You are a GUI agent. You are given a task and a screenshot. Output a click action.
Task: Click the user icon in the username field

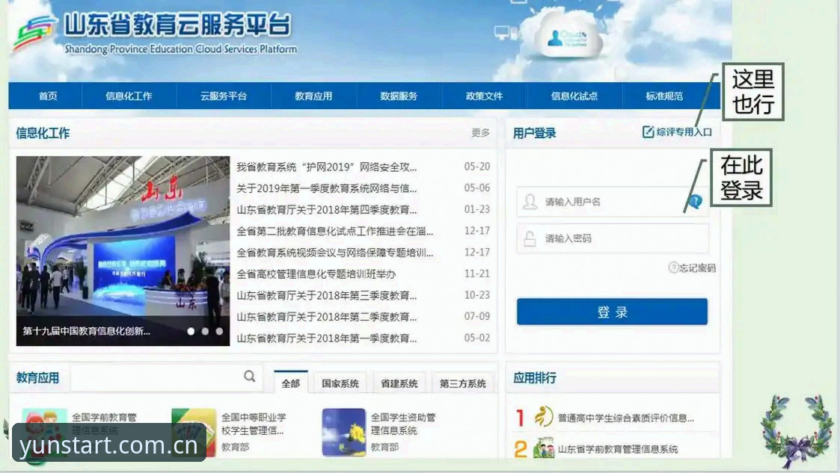(x=530, y=202)
